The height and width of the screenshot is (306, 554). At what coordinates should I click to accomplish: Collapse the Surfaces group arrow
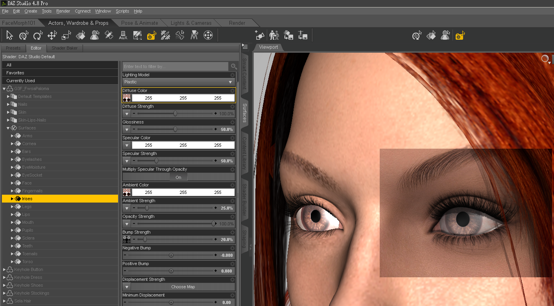[8, 128]
